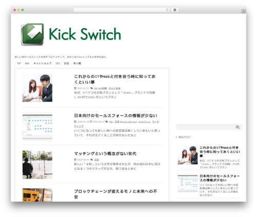Click the site tagline text below logo

point(61,57)
